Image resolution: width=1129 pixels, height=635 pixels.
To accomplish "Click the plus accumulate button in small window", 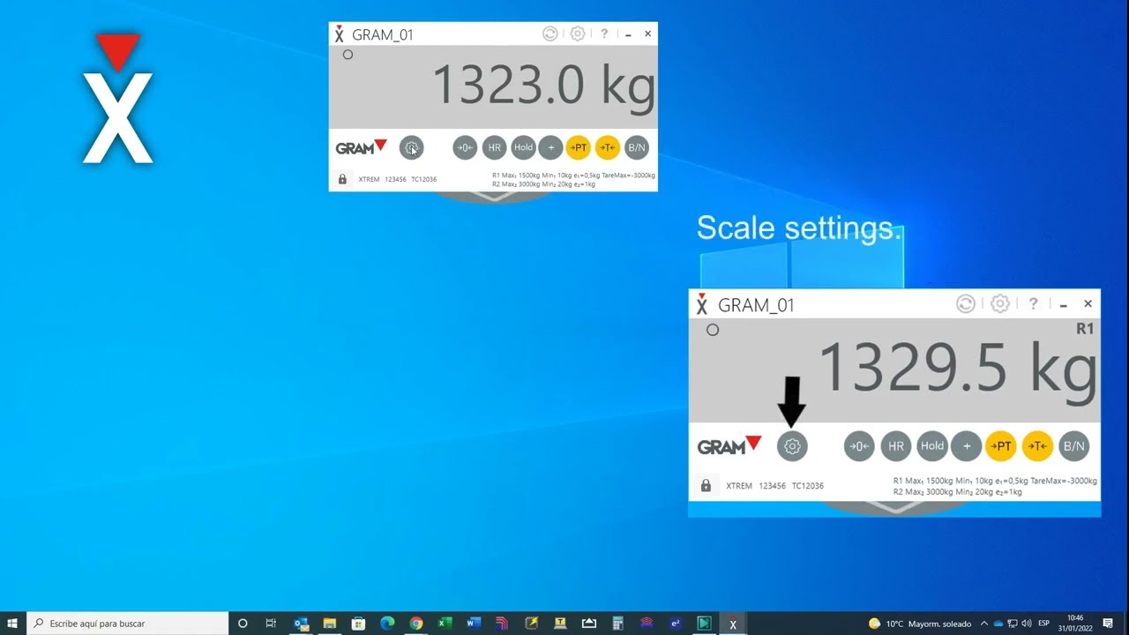I will (x=550, y=148).
